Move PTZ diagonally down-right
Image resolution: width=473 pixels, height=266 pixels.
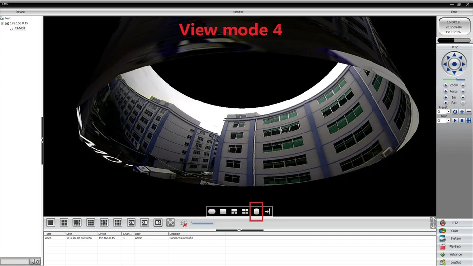coord(461,70)
